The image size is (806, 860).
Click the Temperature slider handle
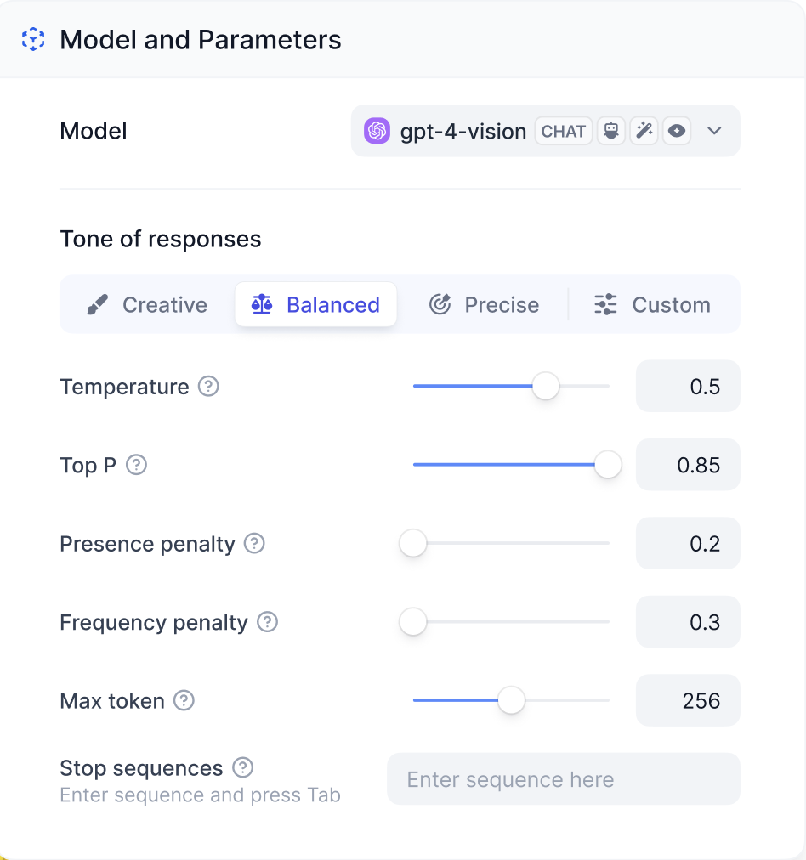[546, 387]
